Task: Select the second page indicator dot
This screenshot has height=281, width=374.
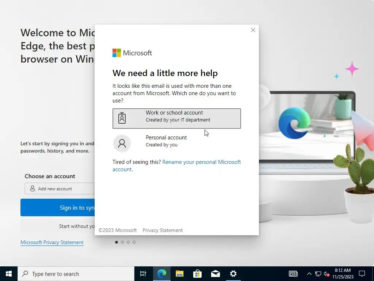Action: [122, 242]
